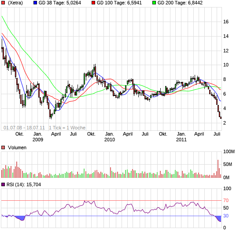Click the 2010 year marker on time axis

pos(110,140)
